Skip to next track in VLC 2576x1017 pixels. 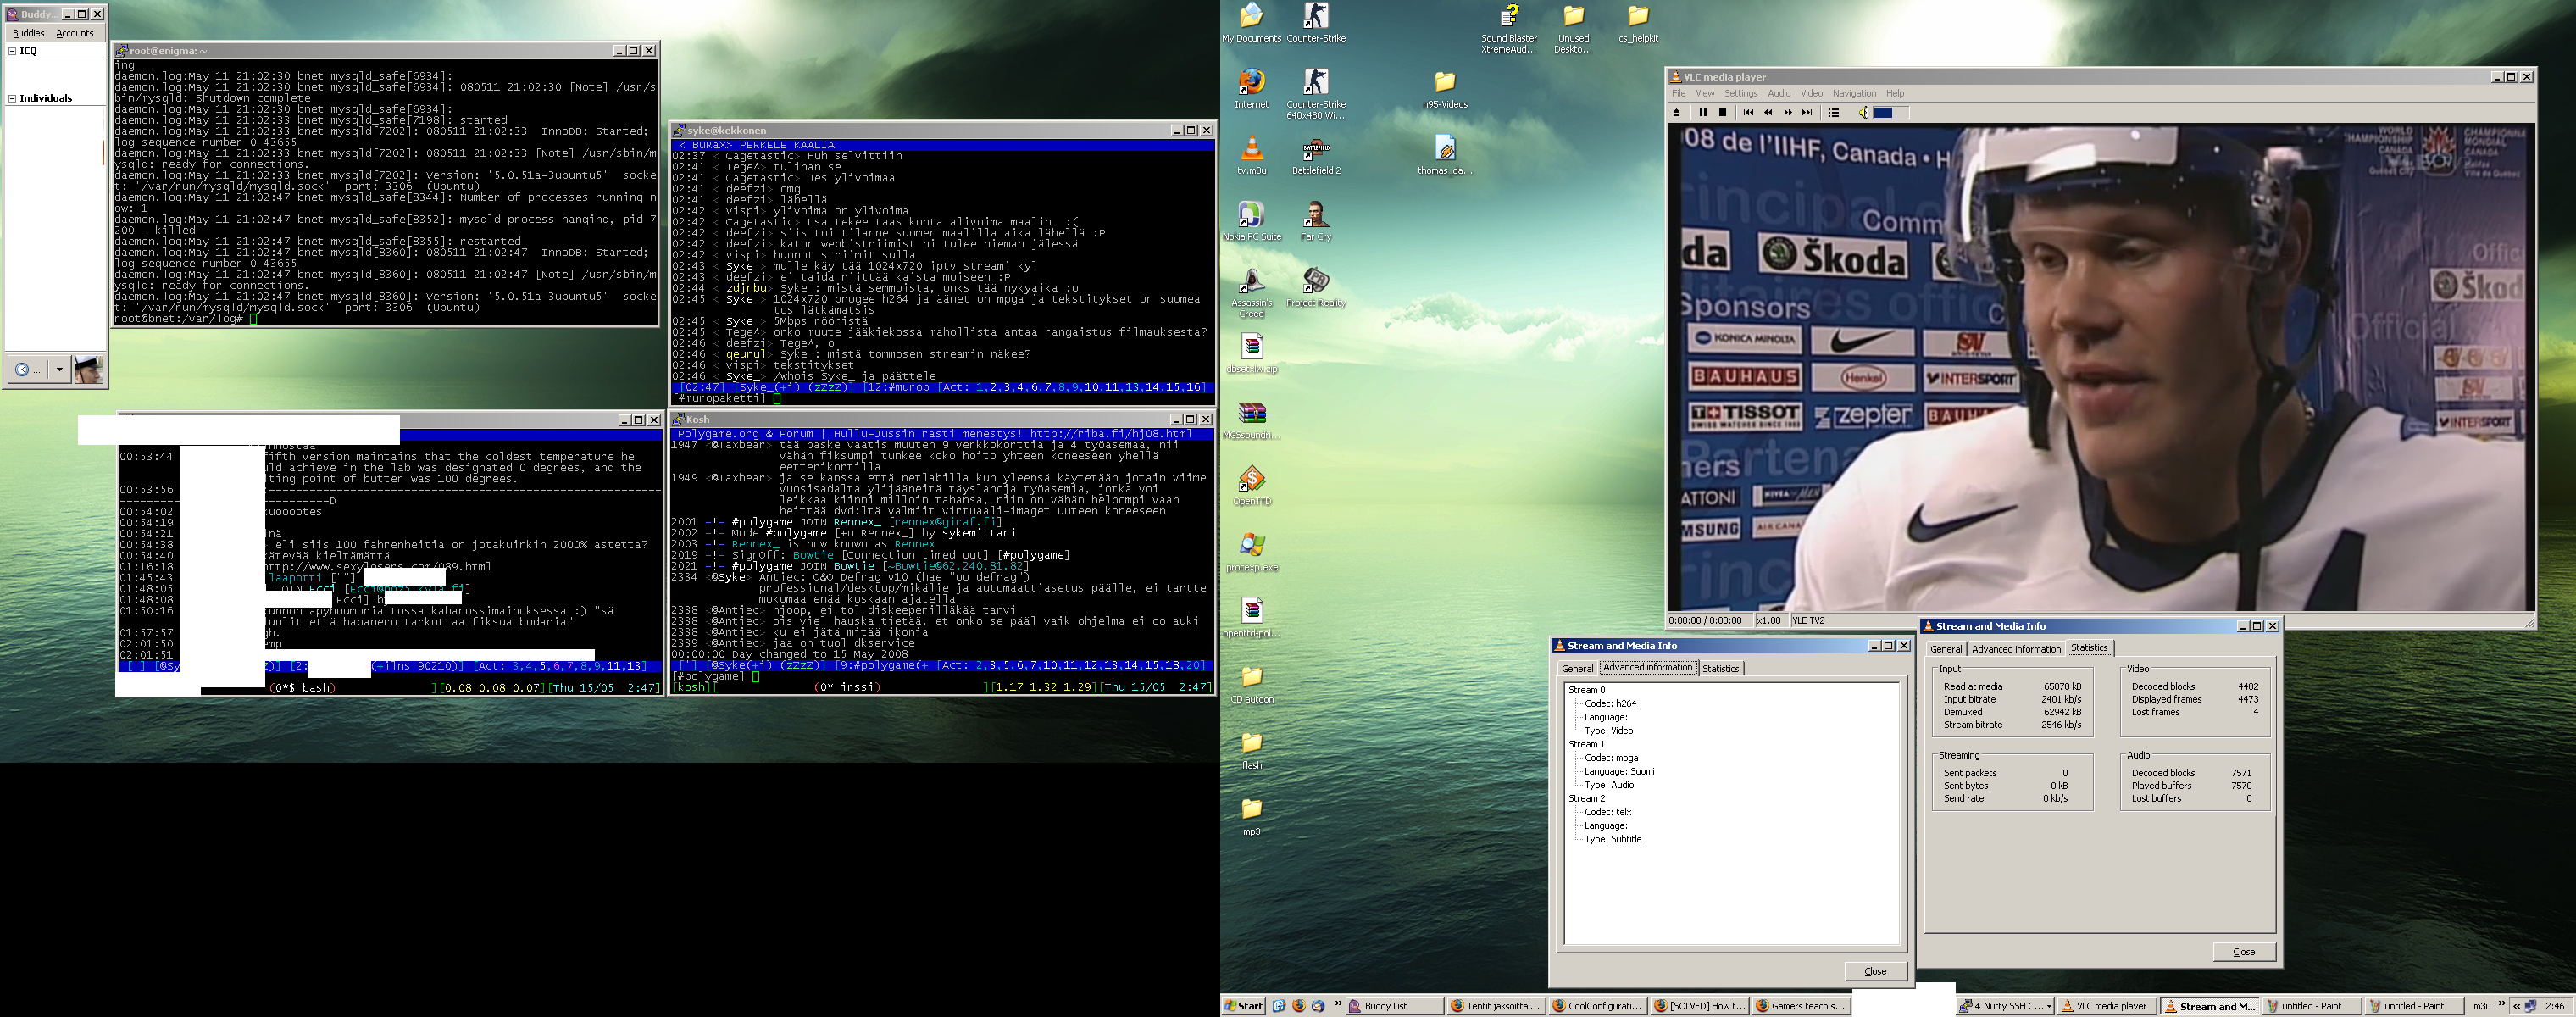point(1807,113)
